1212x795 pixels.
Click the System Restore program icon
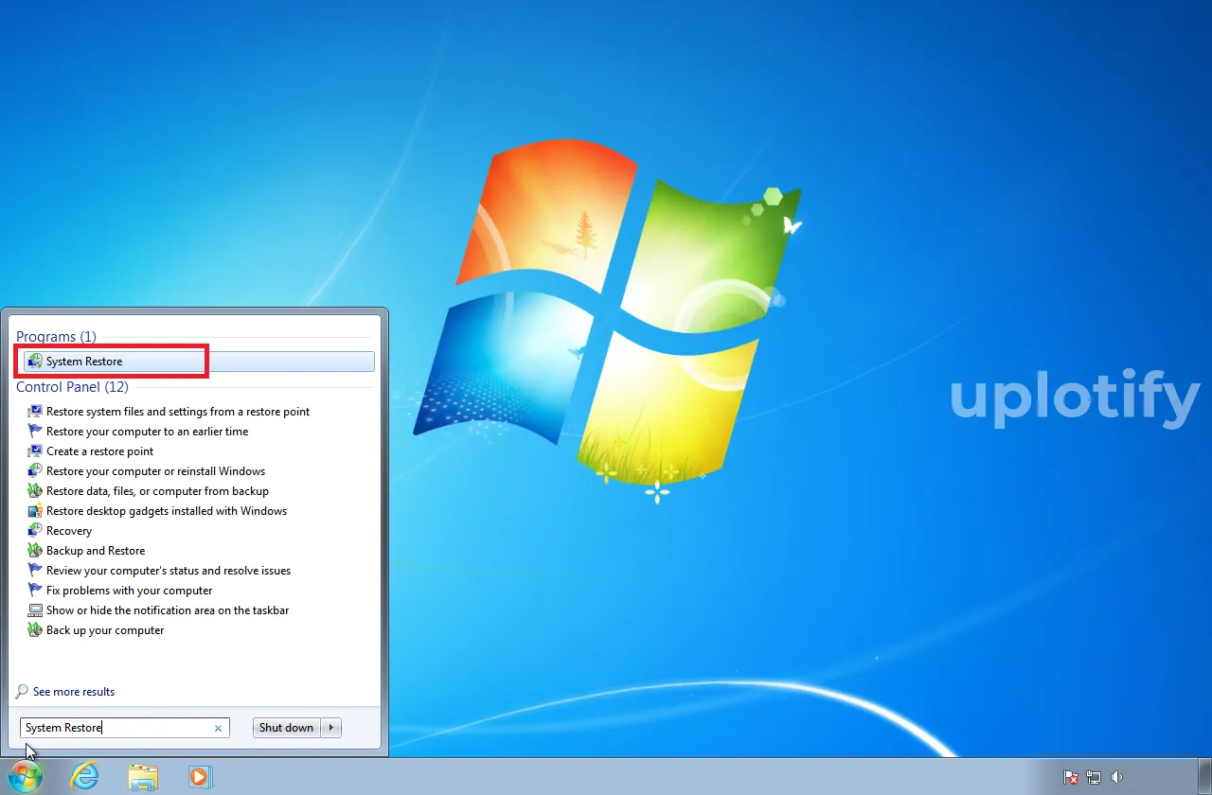[x=35, y=362]
